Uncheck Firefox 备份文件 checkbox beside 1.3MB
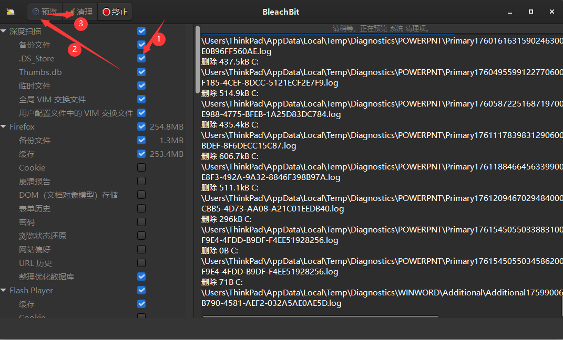This screenshot has width=563, height=340. (141, 140)
